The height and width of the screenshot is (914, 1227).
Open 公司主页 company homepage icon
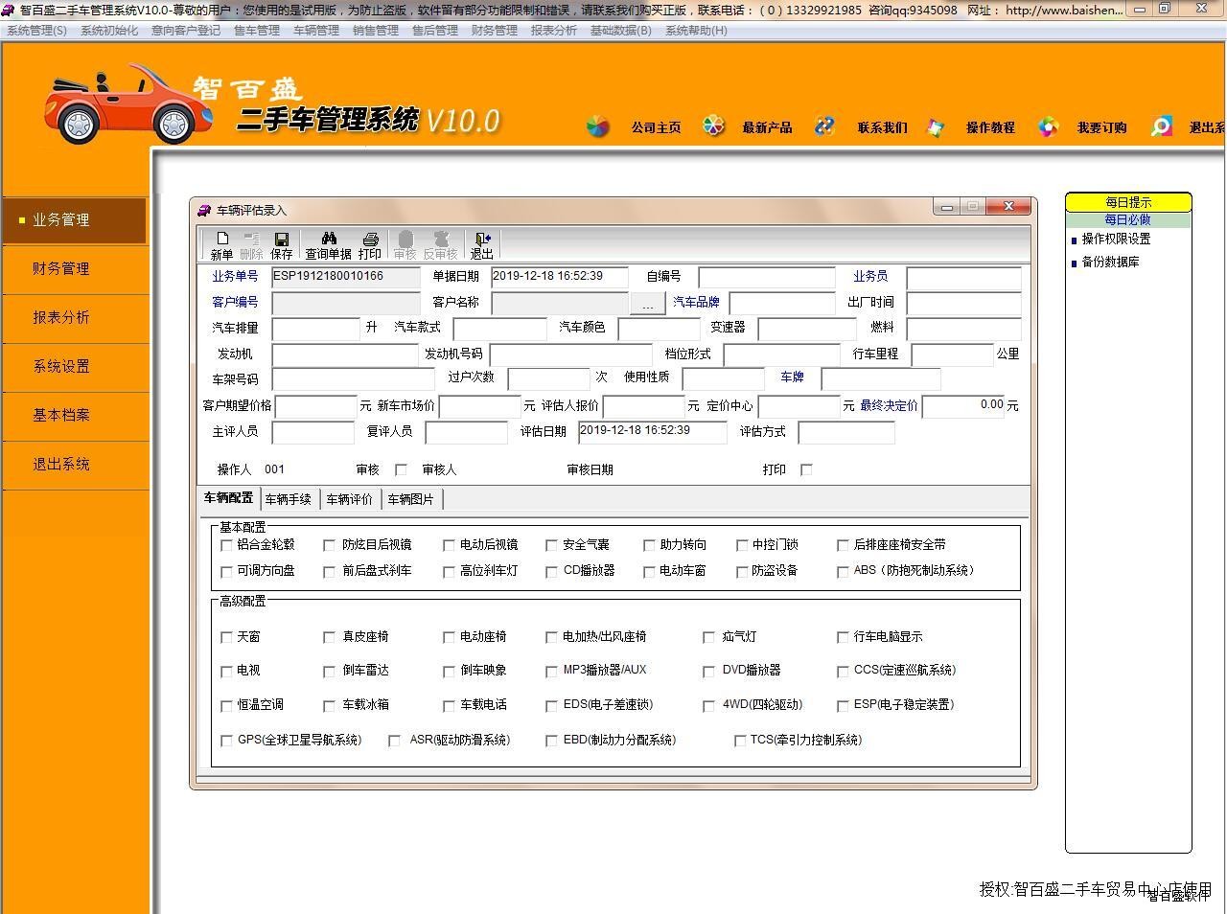pos(598,126)
